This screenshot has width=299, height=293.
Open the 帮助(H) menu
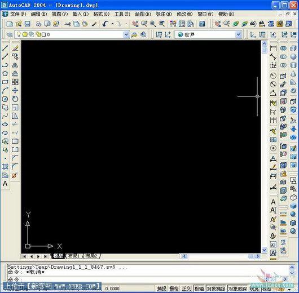[226, 14]
